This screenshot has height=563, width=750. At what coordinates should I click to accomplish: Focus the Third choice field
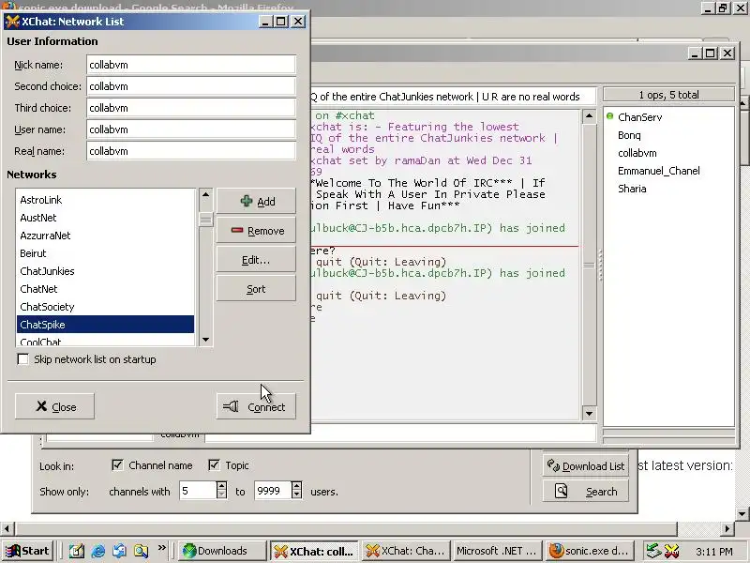191,108
